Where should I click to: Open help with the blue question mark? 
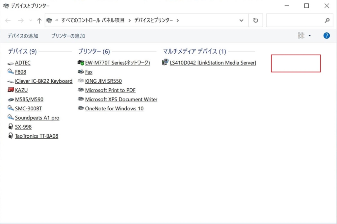point(326,36)
